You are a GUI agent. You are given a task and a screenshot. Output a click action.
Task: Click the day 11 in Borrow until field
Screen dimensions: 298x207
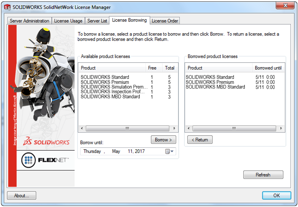[130, 151]
